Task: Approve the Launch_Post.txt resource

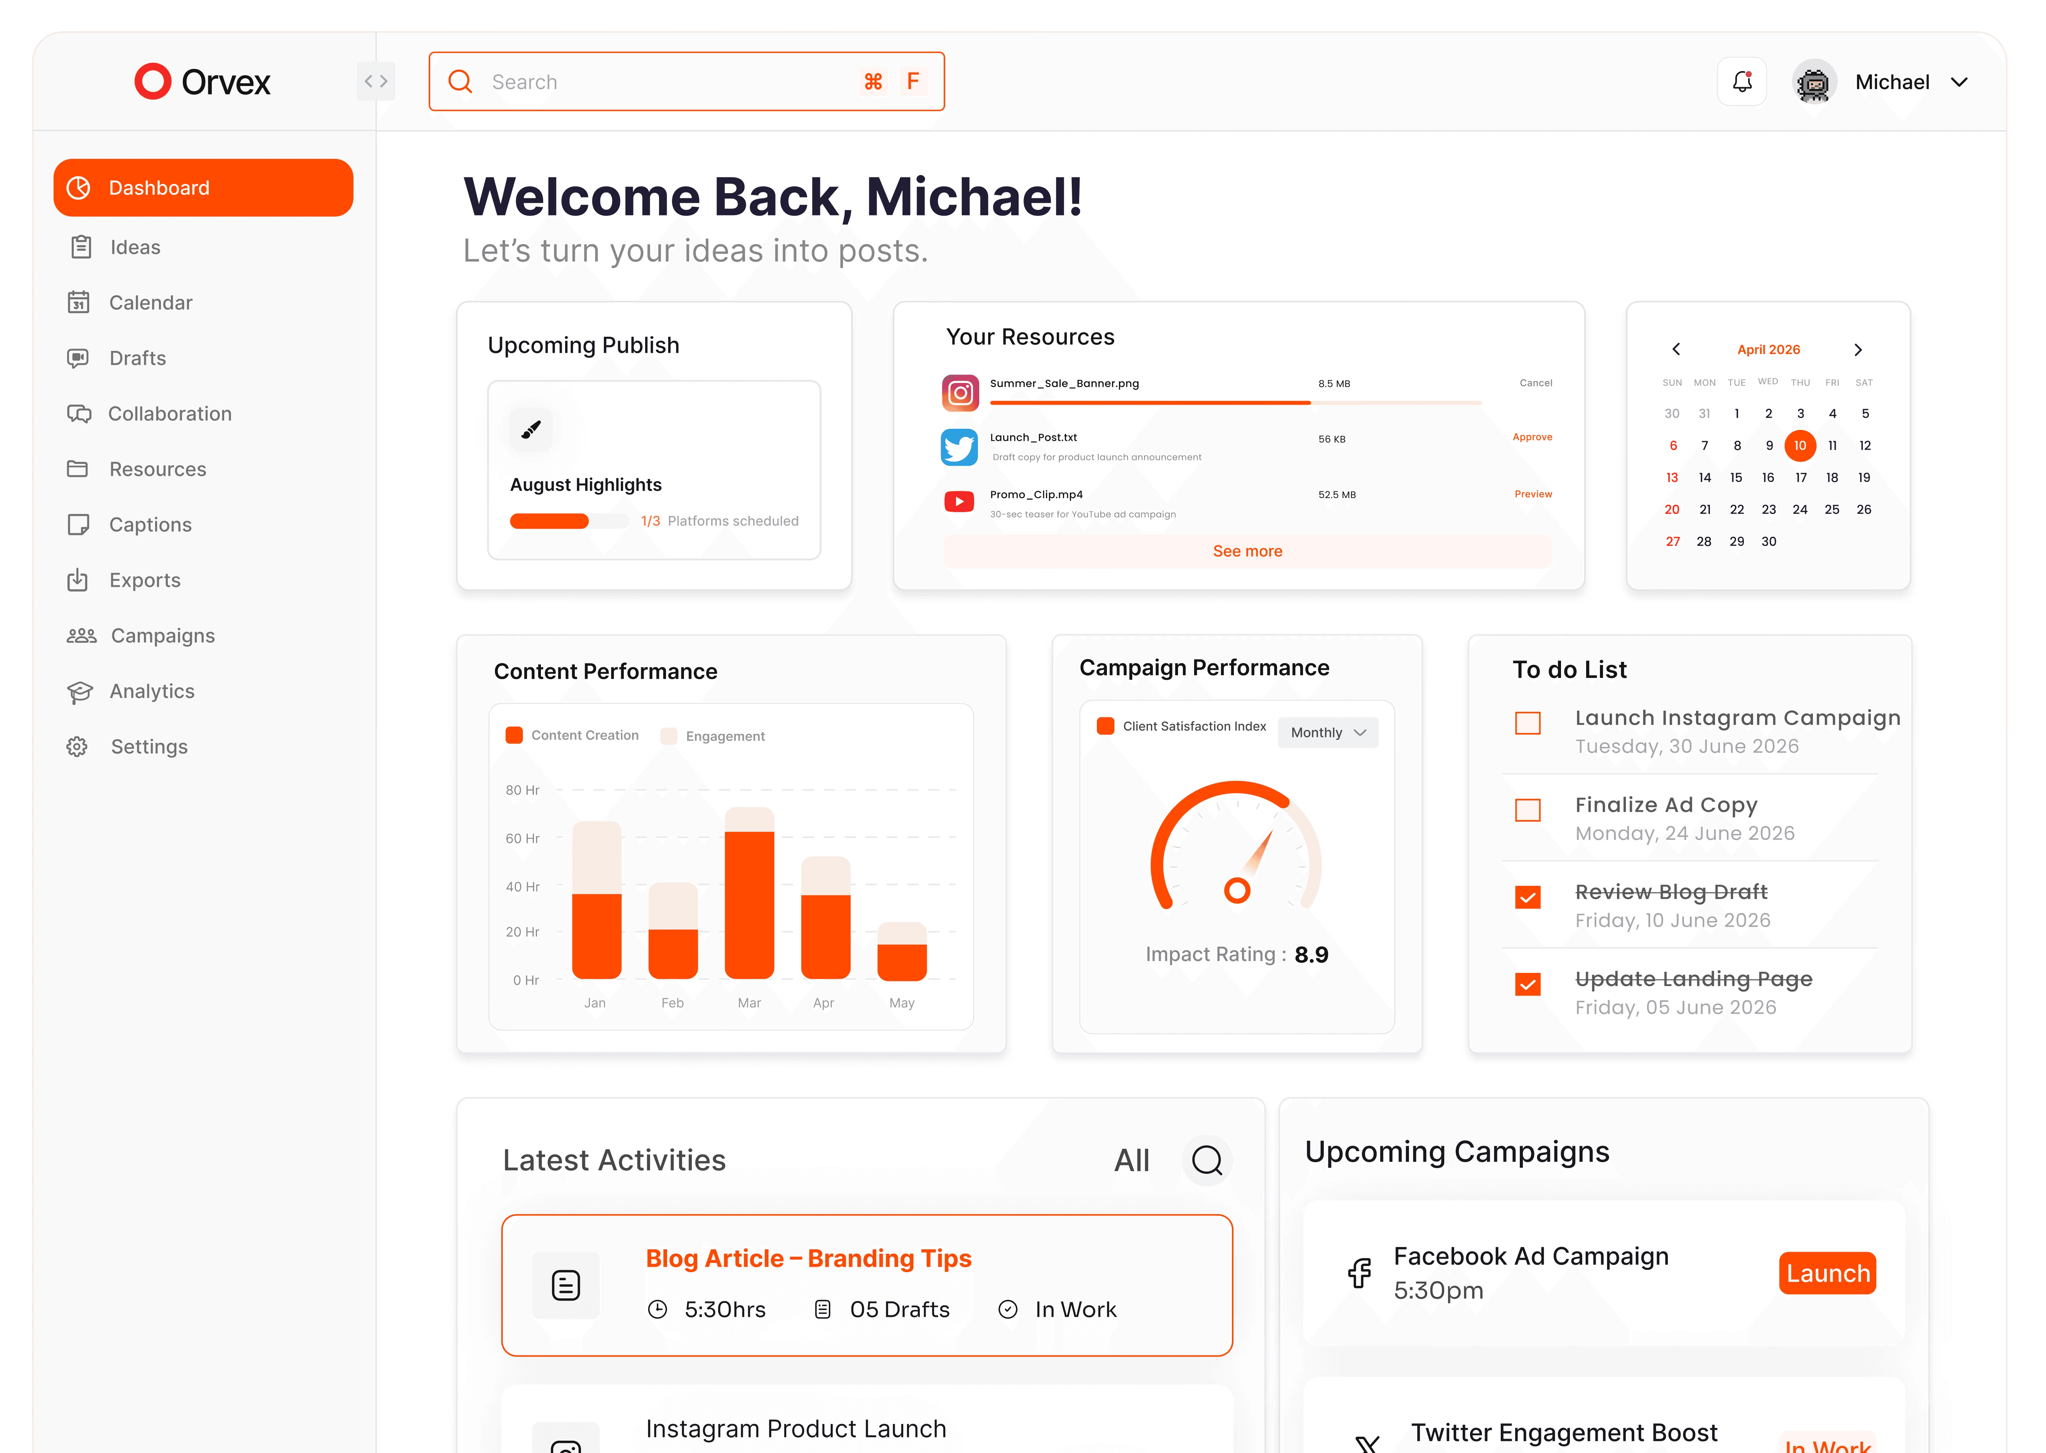Action: point(1532,438)
